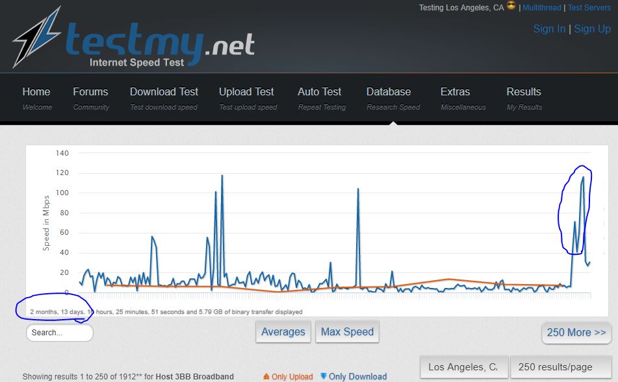This screenshot has width=618, height=382.
Task: Open the Los Angeles server dropdown
Action: point(464,366)
